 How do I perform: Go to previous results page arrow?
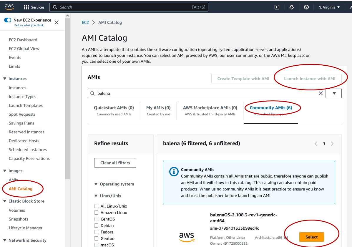click(316, 144)
